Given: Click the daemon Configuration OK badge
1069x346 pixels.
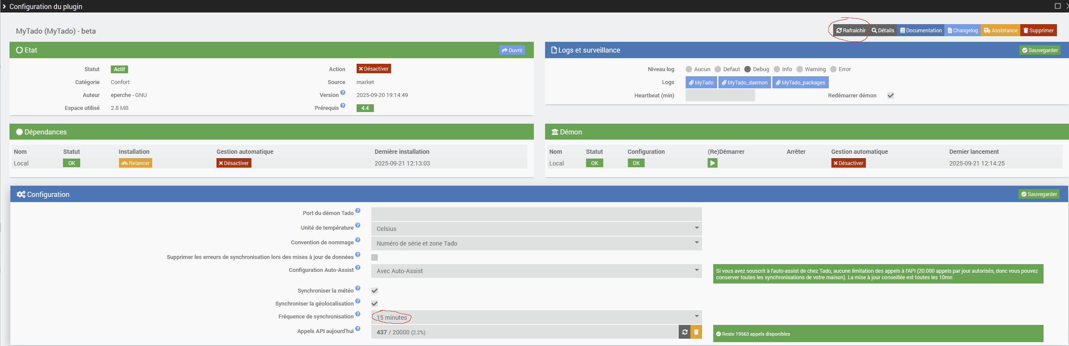Looking at the screenshot, I should point(636,163).
